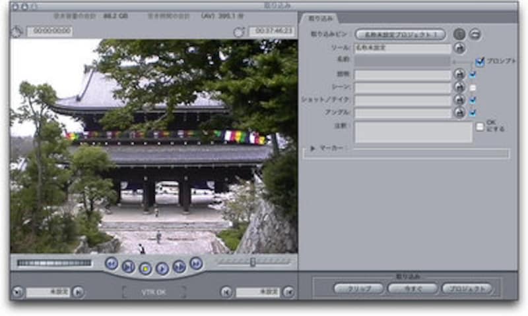Click the Mark In button at bottom left
528x316 pixels.
[x=16, y=292]
